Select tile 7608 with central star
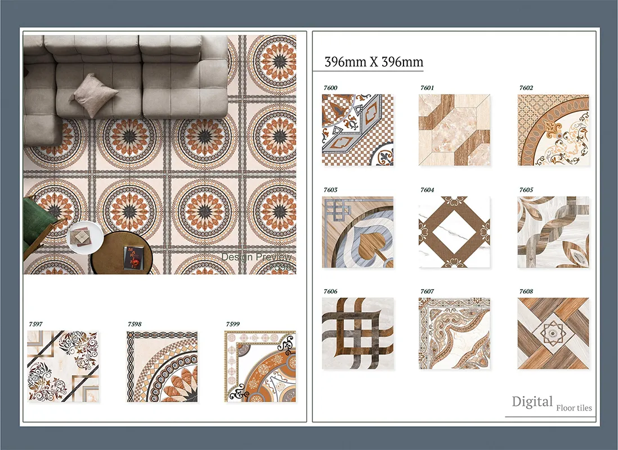 coord(553,334)
